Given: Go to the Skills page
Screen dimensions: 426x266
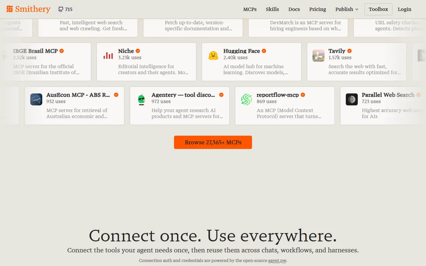Looking at the screenshot, I should 272,9.
